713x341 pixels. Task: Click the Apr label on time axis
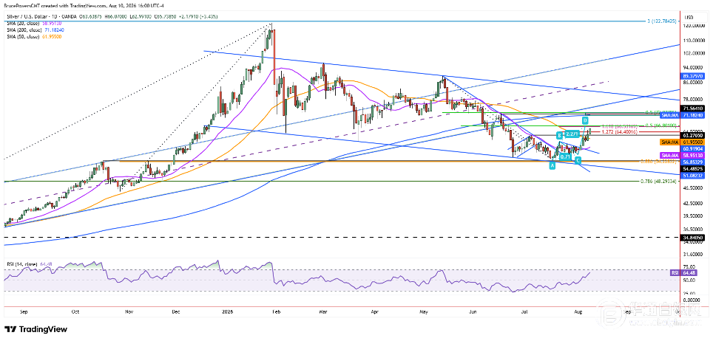pos(375,312)
